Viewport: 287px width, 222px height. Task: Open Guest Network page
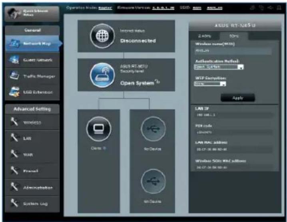pos(33,60)
